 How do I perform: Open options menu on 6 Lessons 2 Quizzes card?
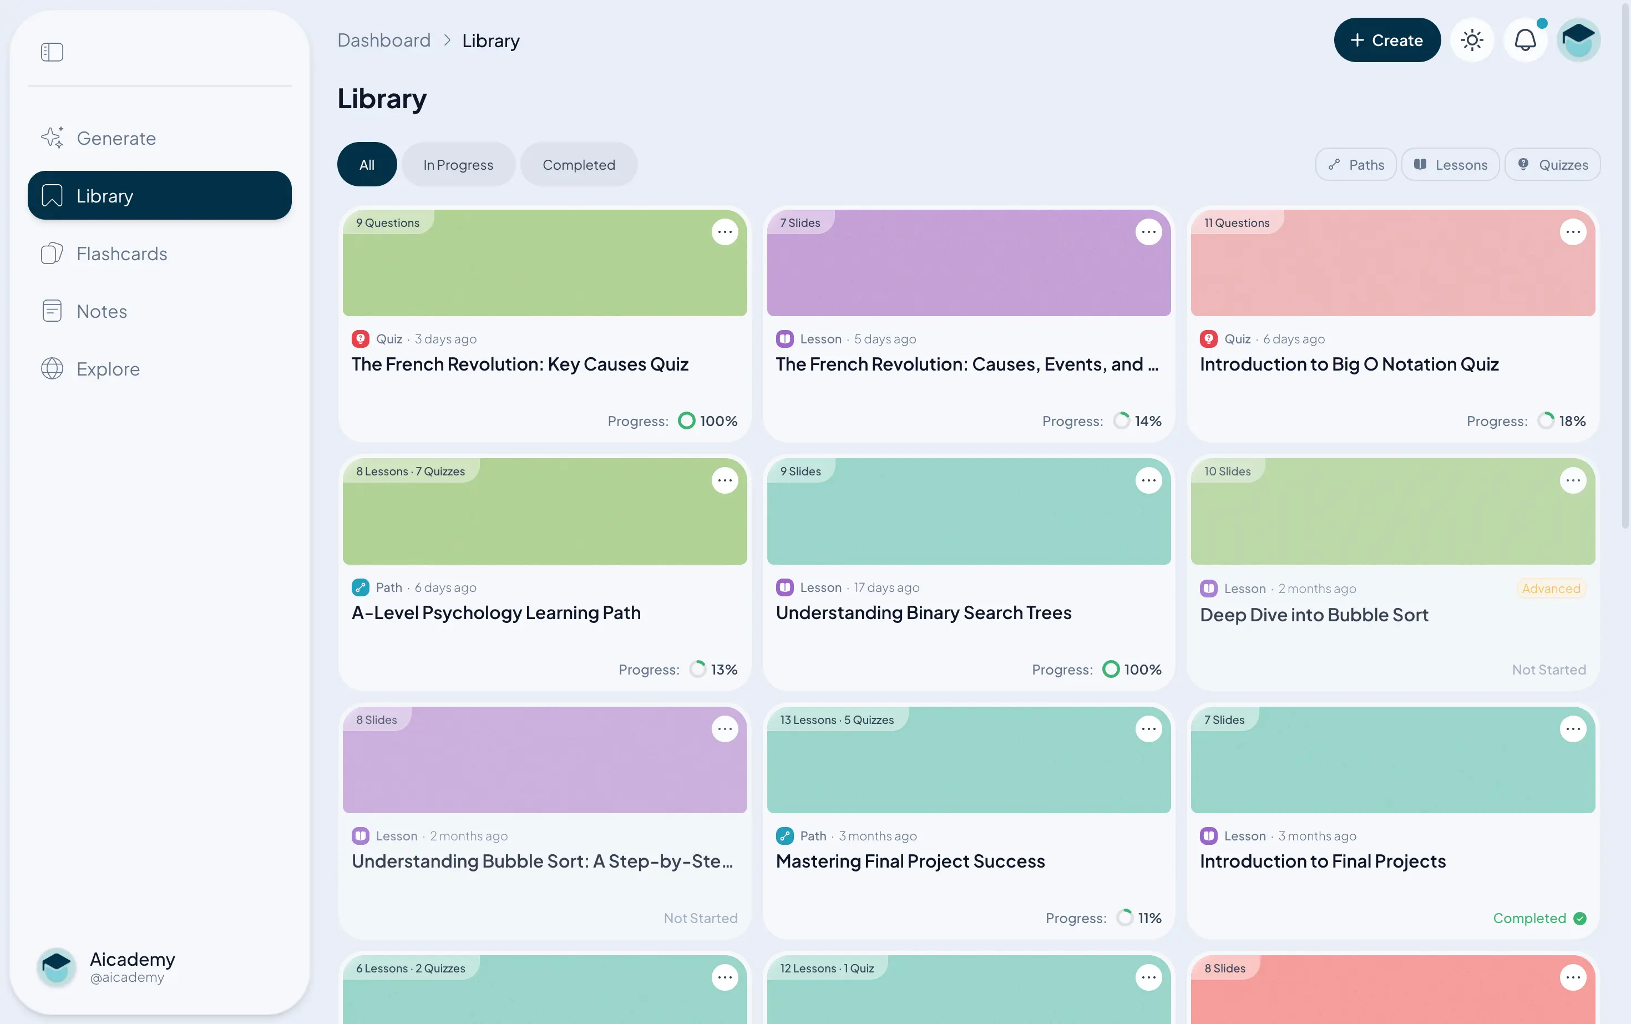[x=725, y=977]
